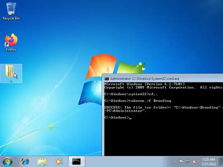This screenshot has height=167, width=223.
Task: Select the Firefox desktop shortcut
Action: point(11,42)
